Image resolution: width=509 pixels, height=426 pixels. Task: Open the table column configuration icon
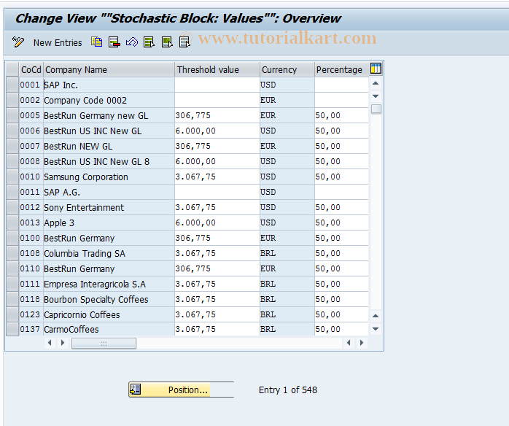(x=376, y=69)
